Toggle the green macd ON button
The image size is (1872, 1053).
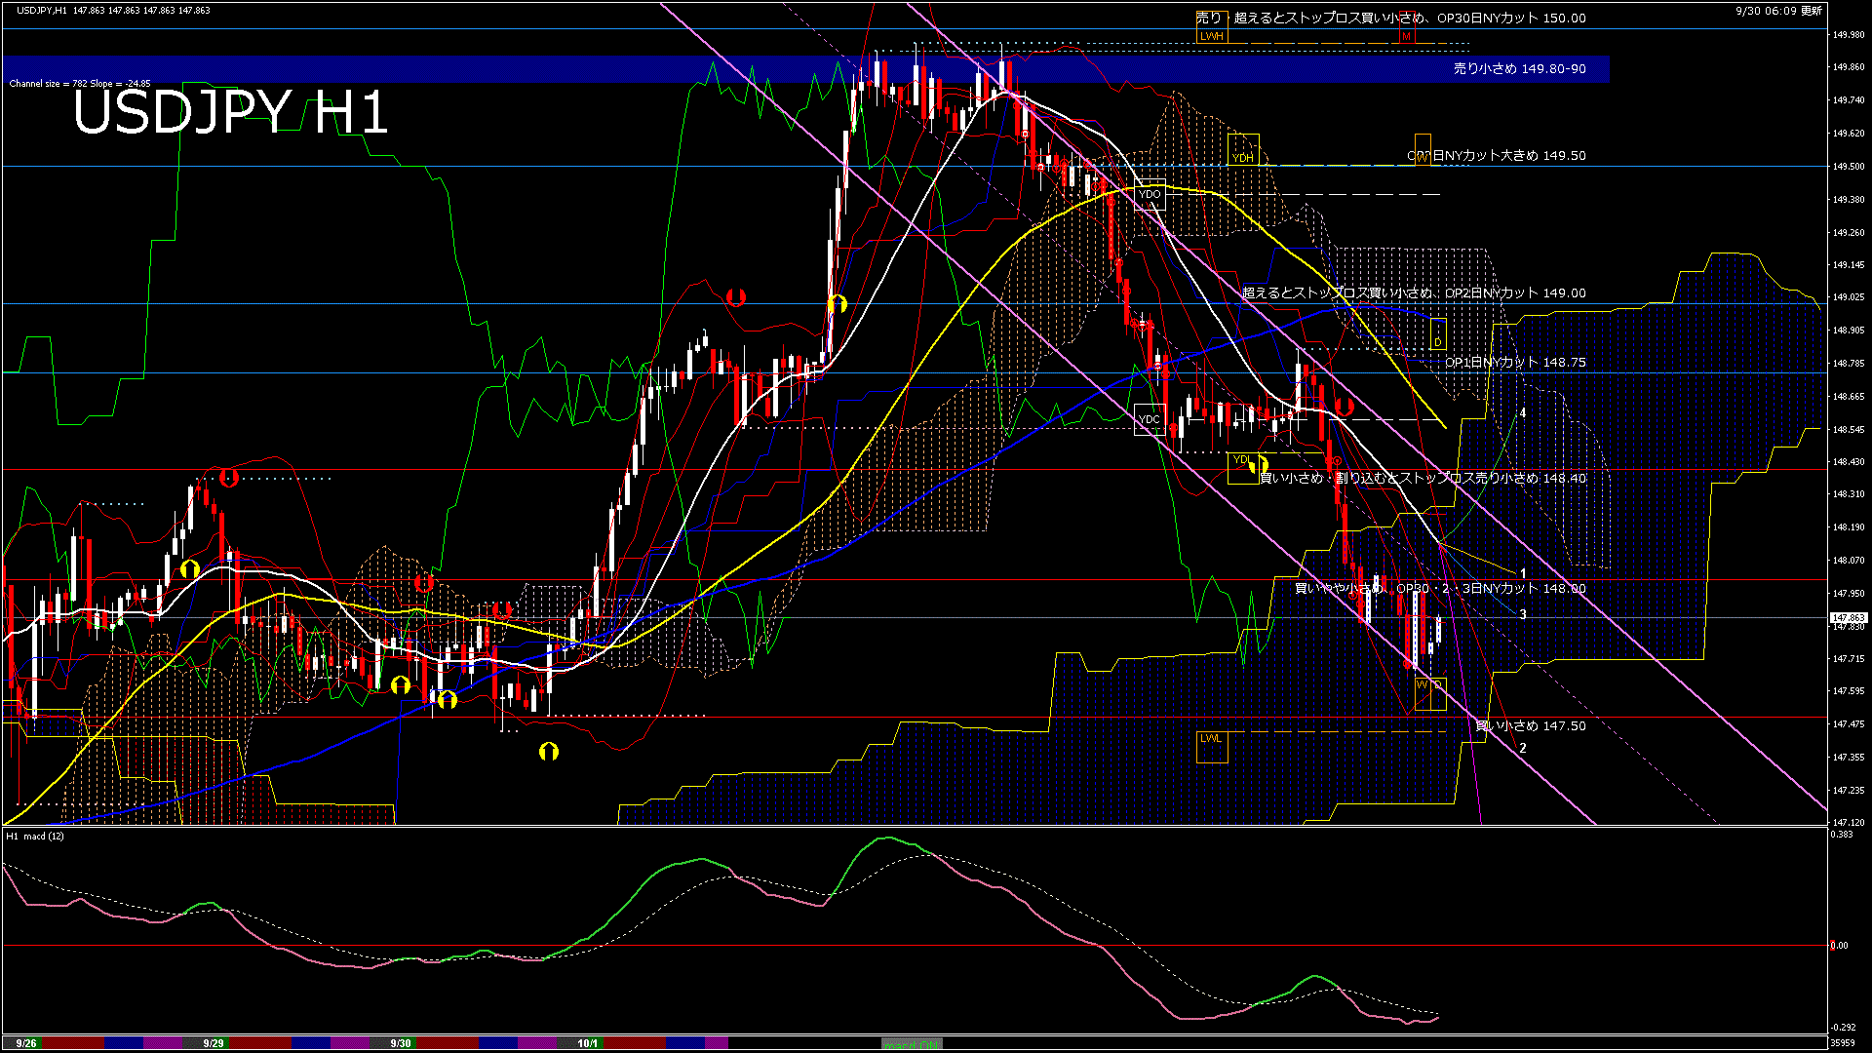click(913, 1044)
